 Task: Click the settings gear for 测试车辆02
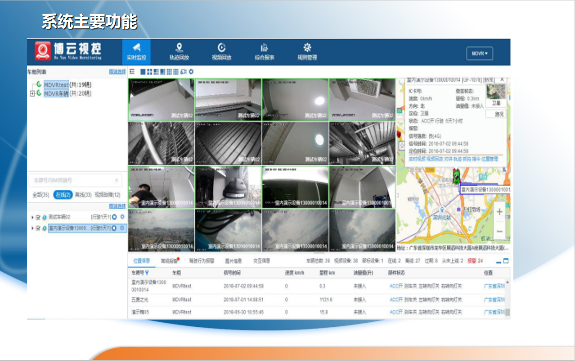click(122, 217)
